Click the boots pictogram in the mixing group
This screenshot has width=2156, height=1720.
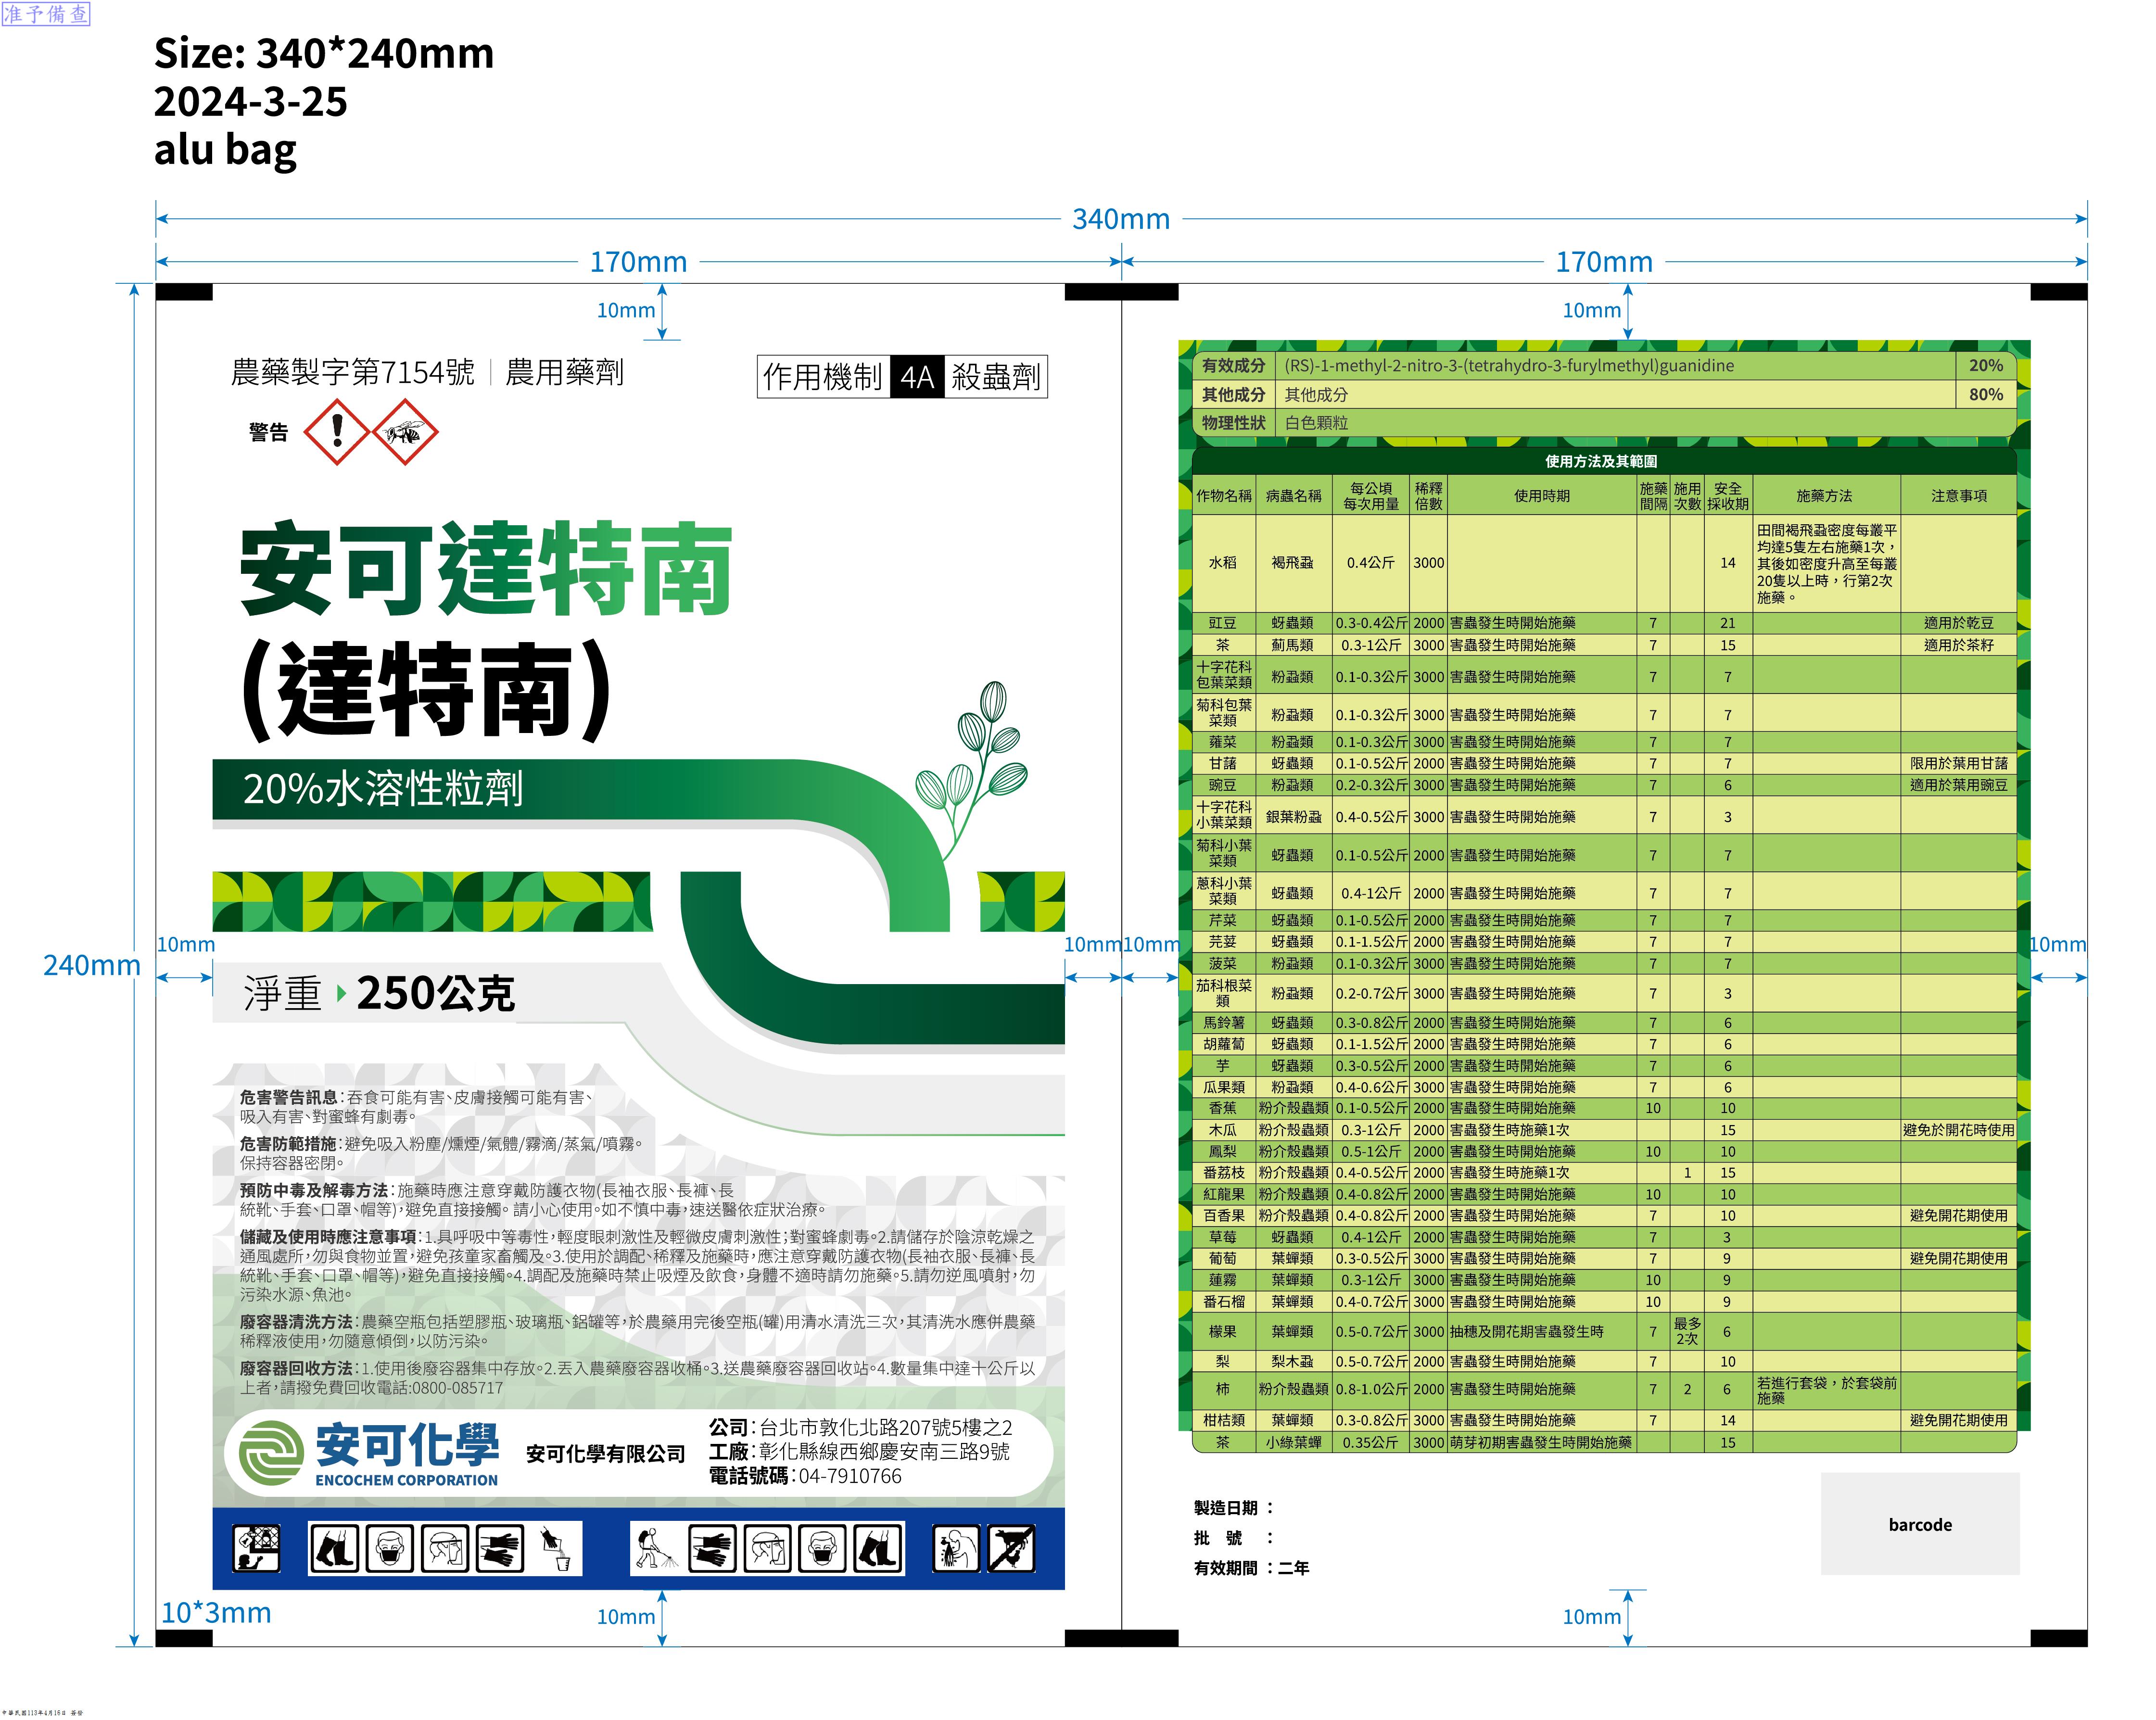(335, 1549)
